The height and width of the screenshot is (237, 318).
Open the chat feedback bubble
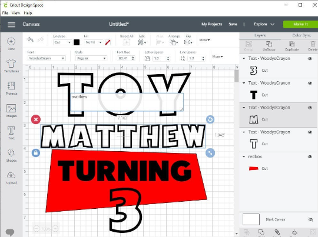click(x=10, y=232)
